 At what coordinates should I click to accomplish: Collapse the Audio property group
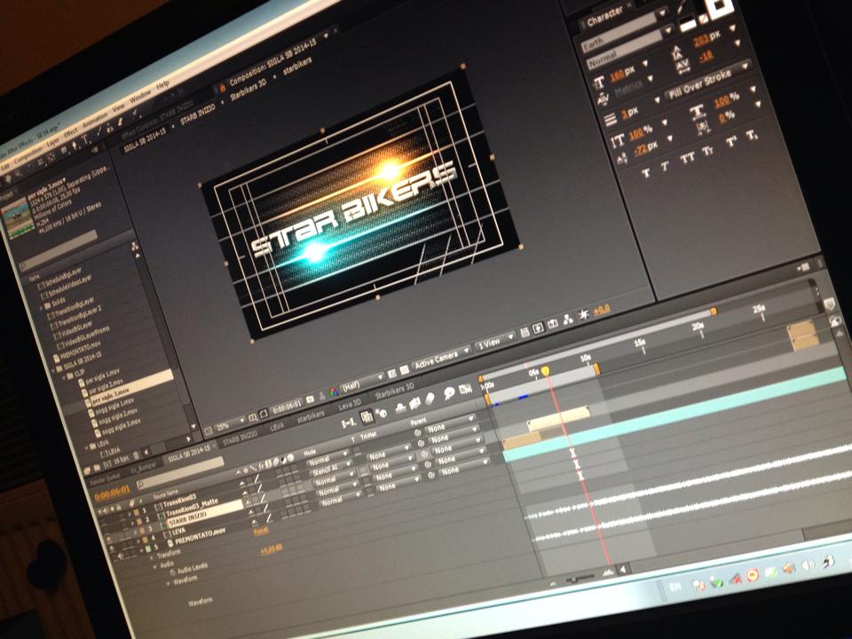point(154,567)
